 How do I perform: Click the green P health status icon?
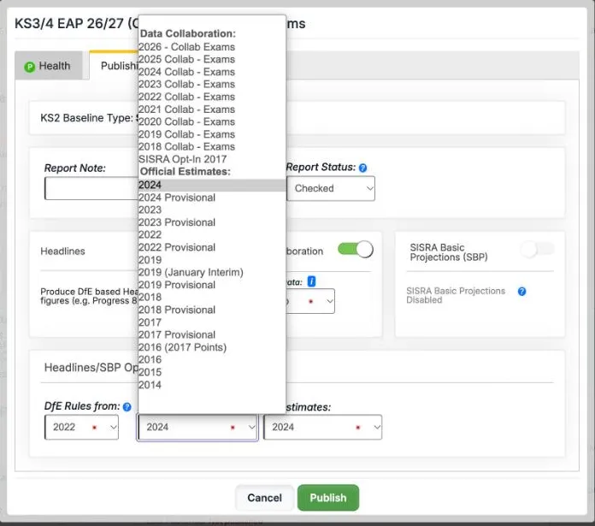tap(30, 67)
